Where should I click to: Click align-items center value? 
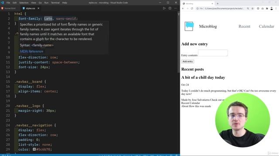pyautogui.click(x=50, y=91)
